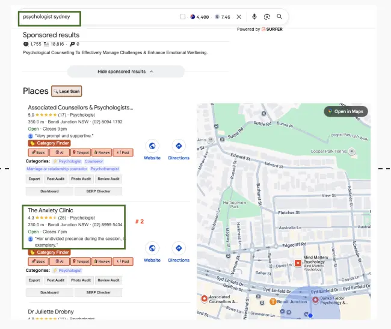Image resolution: width=391 pixels, height=329 pixels.
Task: Visit Website icon for The Anxiety Clinic
Action: click(x=152, y=248)
